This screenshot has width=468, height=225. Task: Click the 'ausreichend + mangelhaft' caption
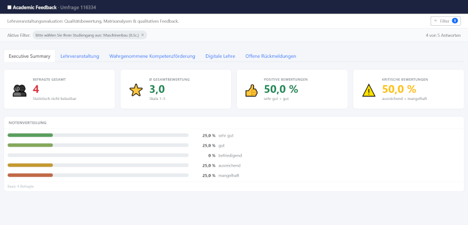click(404, 99)
